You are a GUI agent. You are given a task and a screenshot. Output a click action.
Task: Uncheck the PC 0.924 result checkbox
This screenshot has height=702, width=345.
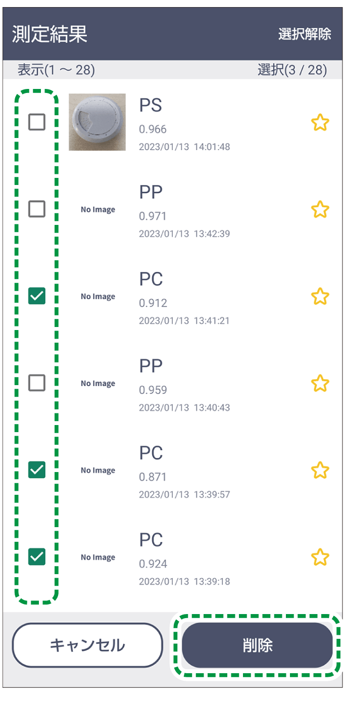click(x=37, y=556)
